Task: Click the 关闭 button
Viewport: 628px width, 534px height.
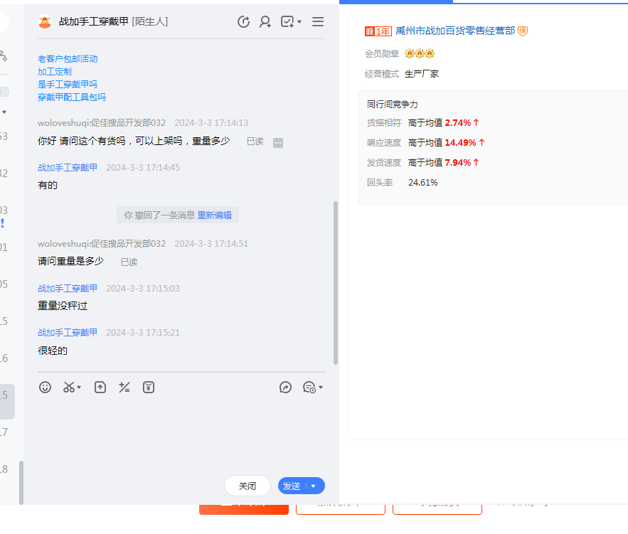Action: pos(247,486)
